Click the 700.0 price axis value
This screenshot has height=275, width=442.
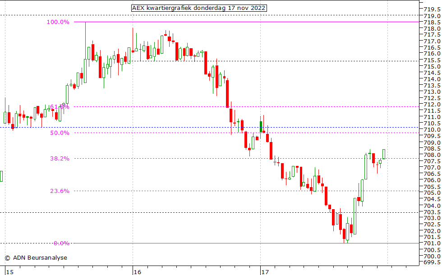coord(432,256)
